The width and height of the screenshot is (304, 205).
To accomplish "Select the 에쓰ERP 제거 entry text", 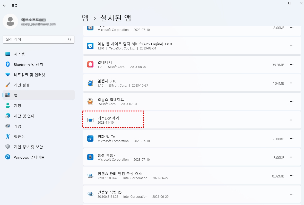I will pos(108,118).
